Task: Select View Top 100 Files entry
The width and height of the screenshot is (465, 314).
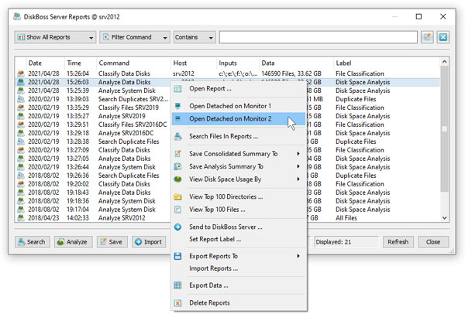Action: pyautogui.click(x=239, y=210)
